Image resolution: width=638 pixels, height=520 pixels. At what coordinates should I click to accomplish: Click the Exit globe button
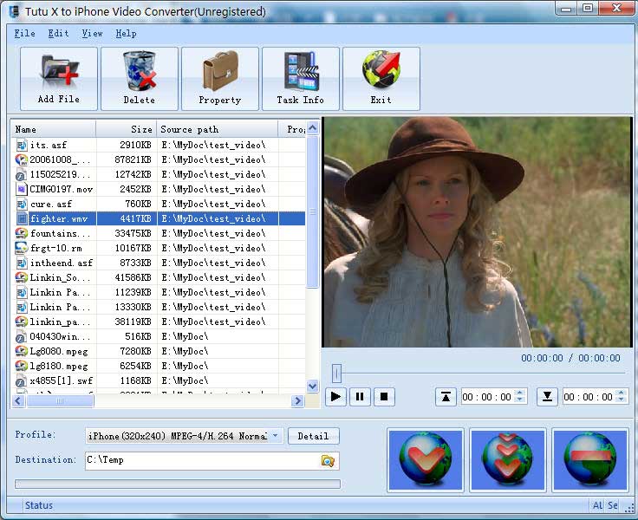(381, 79)
